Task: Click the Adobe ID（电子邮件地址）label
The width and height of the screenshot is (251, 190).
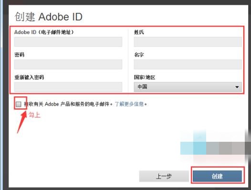Action: pyautogui.click(x=44, y=32)
